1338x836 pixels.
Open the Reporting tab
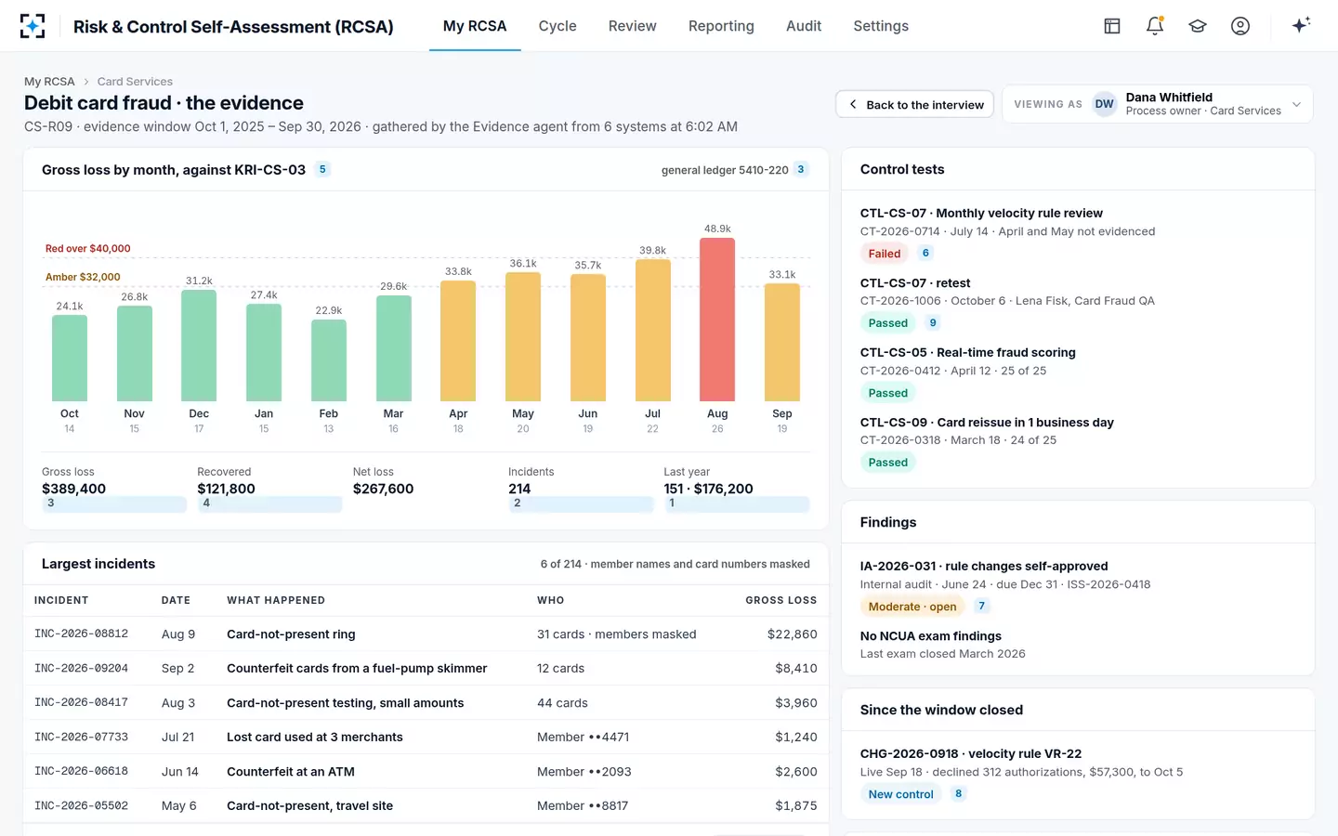[x=721, y=26]
